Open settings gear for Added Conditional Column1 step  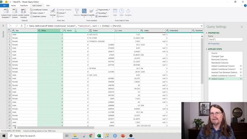241,69
